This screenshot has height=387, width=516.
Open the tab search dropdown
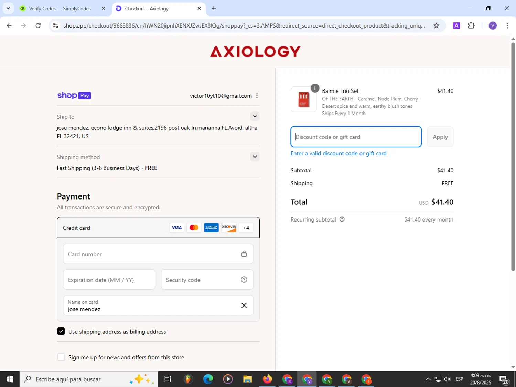[8, 8]
